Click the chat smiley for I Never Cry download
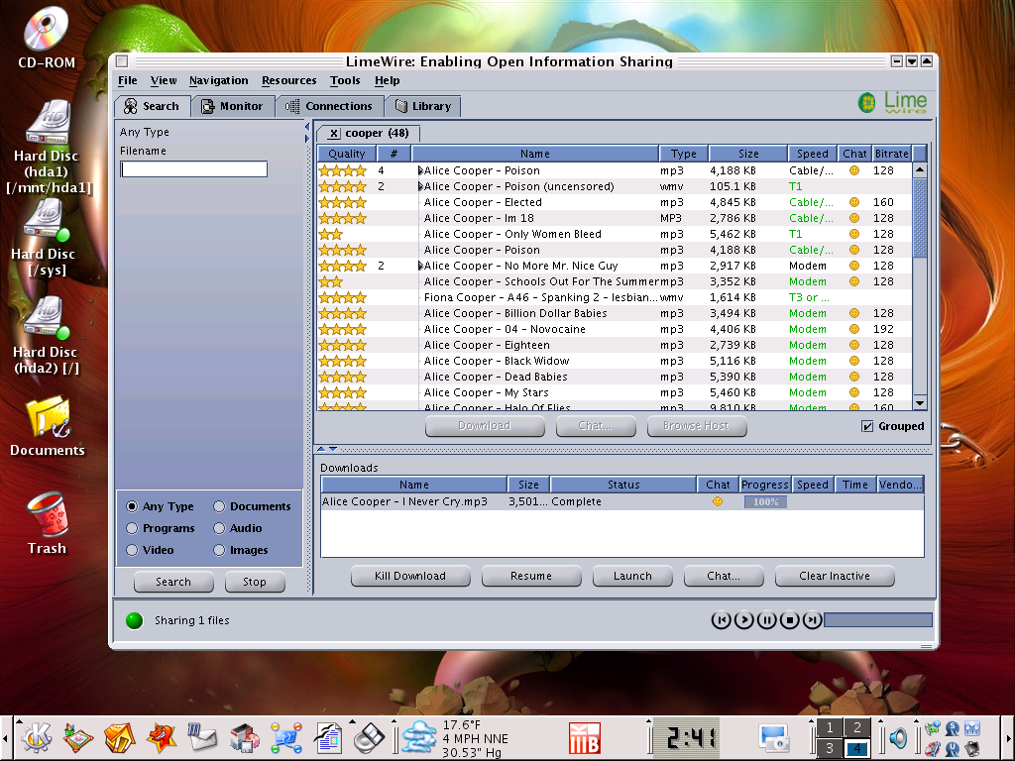The image size is (1015, 761). click(718, 502)
